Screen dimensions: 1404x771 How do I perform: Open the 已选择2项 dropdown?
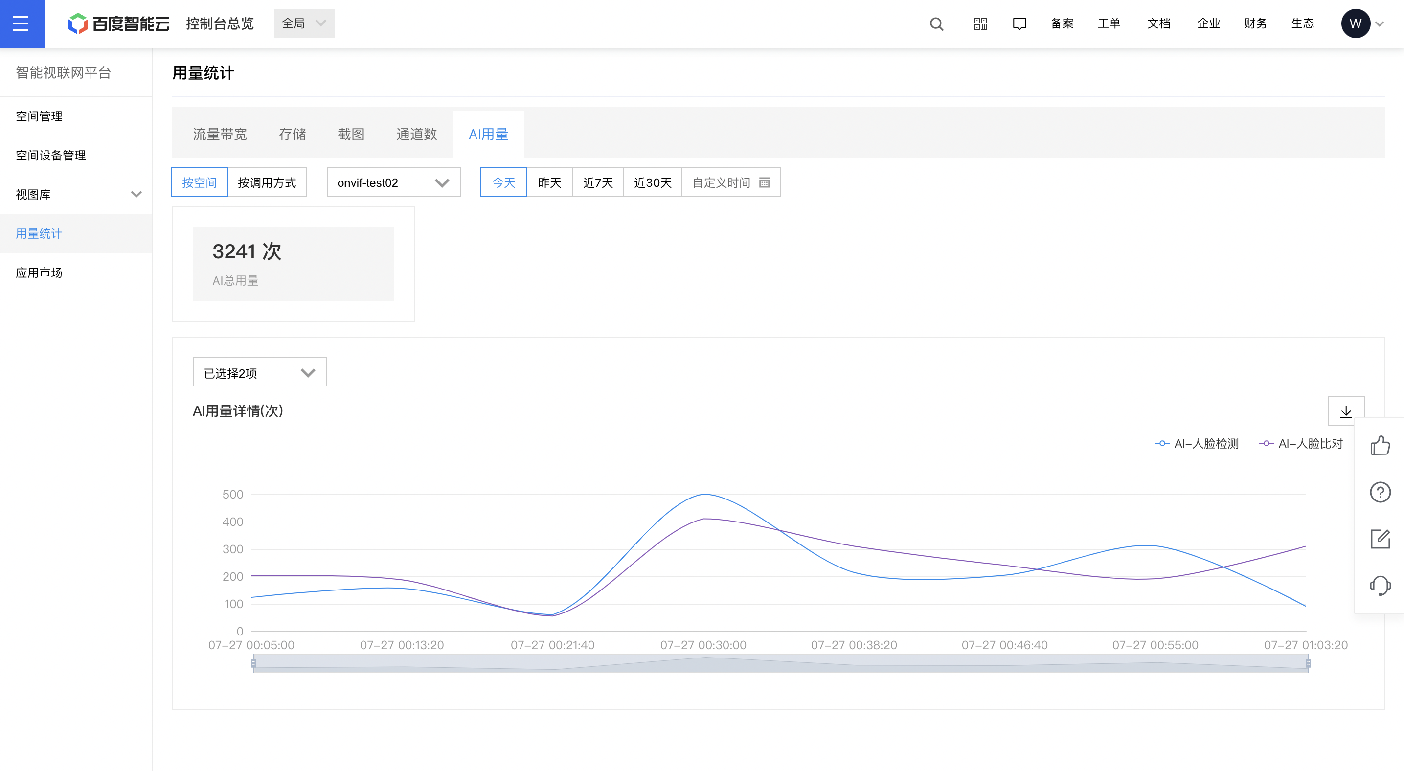[259, 373]
